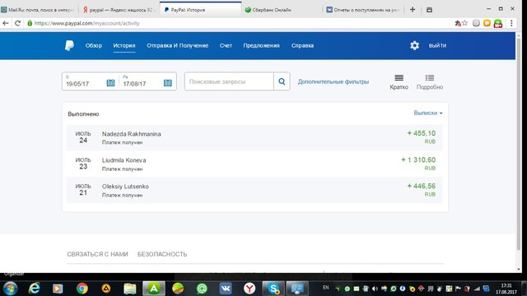Click the Выполнено section heading
The width and height of the screenshot is (527, 296).
83,114
